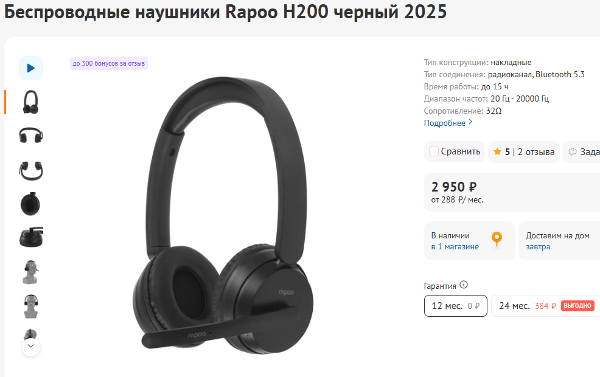
Task: Select the ear cushion close-up thumbnail
Action: [x=30, y=204]
